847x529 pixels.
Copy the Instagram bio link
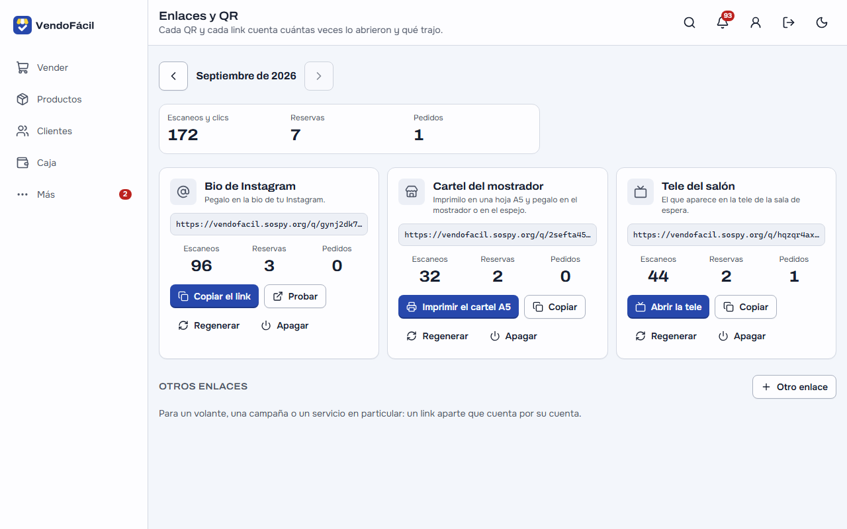(x=214, y=296)
